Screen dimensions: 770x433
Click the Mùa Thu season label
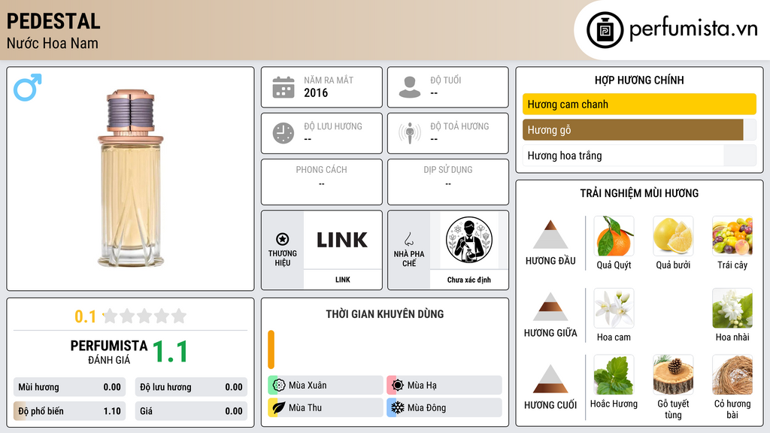305,407
